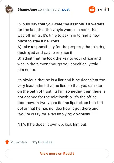This screenshot has width=114, height=163.
Task: Click the ShamyJane username
Action: (27, 9)
